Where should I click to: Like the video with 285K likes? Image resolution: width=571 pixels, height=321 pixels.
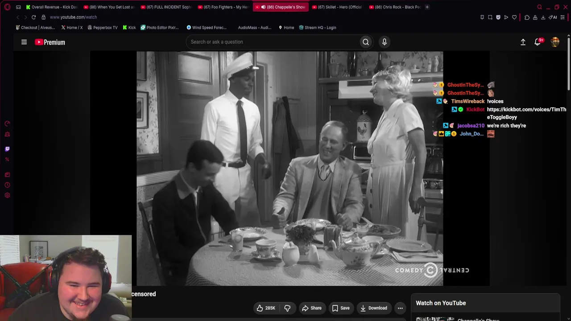pyautogui.click(x=266, y=308)
